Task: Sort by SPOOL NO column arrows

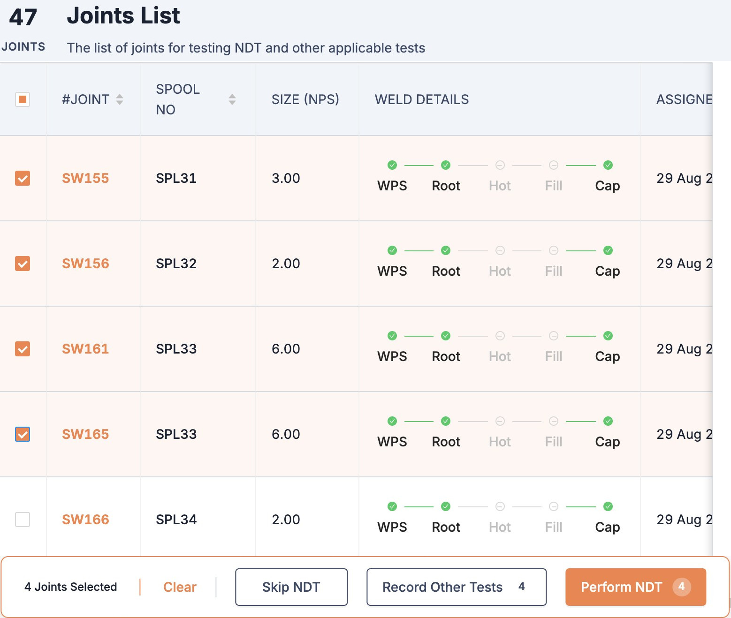Action: tap(232, 99)
